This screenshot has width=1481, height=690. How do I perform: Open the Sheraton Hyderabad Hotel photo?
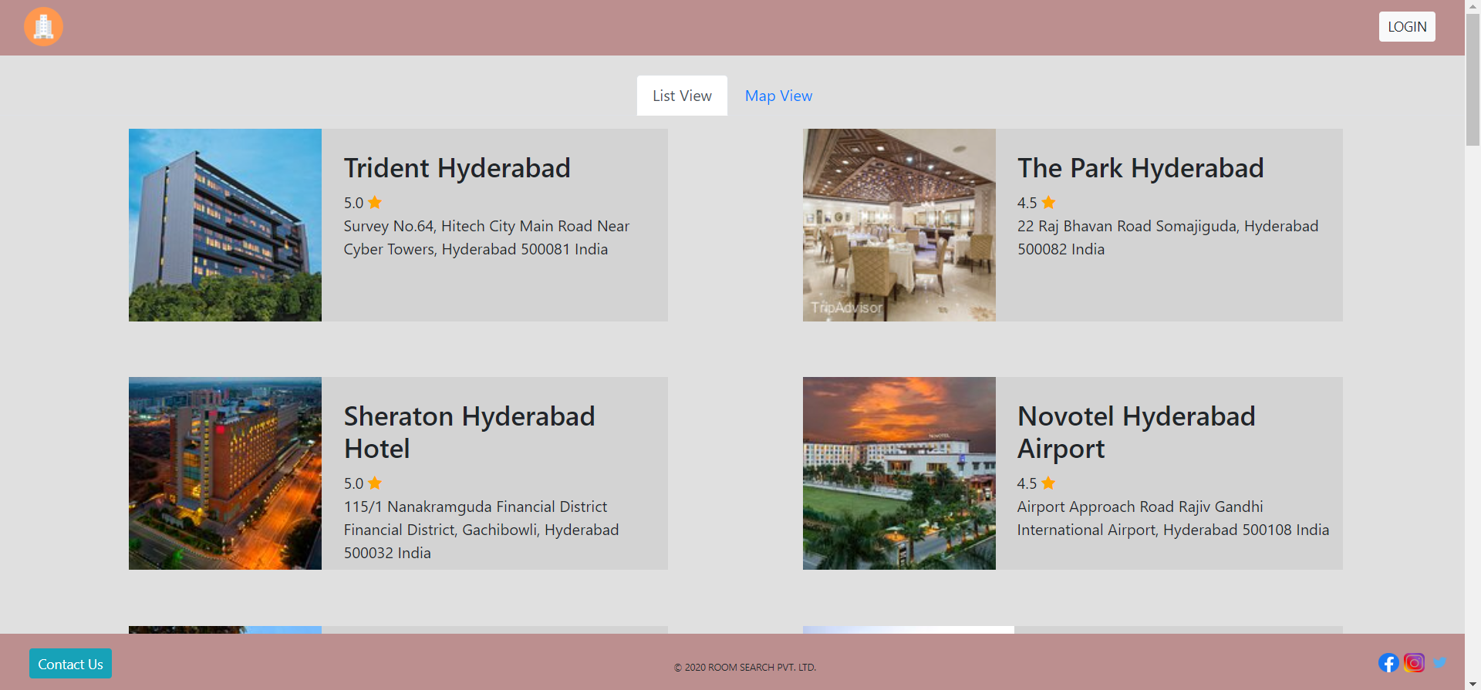tap(225, 473)
